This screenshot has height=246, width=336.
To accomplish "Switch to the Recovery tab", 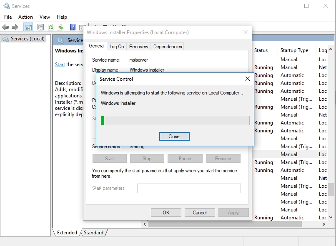I will click(x=139, y=47).
